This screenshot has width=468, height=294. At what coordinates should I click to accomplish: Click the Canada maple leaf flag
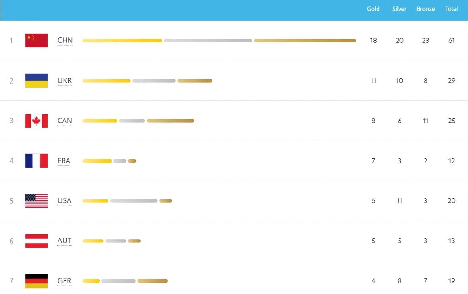pyautogui.click(x=36, y=121)
